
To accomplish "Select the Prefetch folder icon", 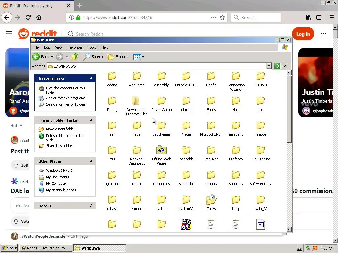I will tap(236, 150).
